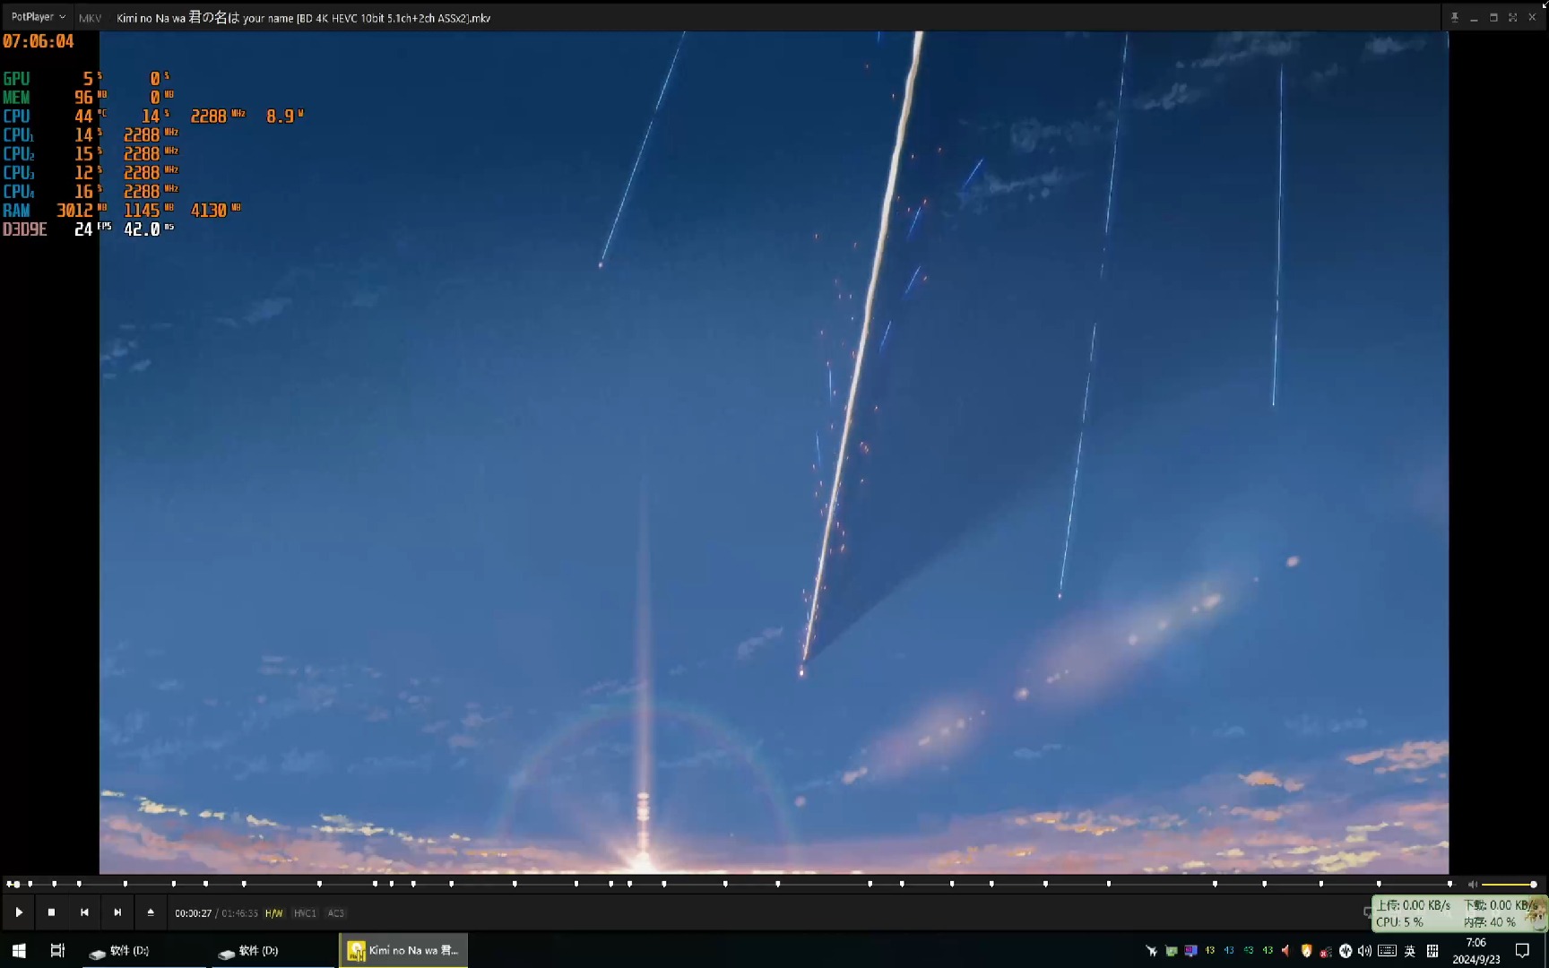Minimize the PotPlayer window
Image resolution: width=1549 pixels, height=968 pixels.
pyautogui.click(x=1474, y=19)
